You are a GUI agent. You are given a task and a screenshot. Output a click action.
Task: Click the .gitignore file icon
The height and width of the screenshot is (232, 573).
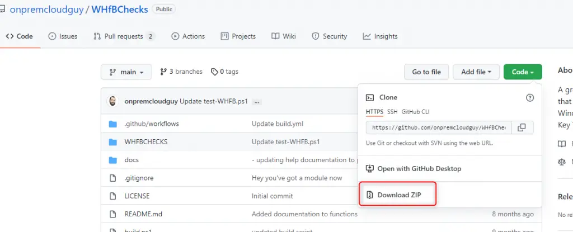click(113, 178)
